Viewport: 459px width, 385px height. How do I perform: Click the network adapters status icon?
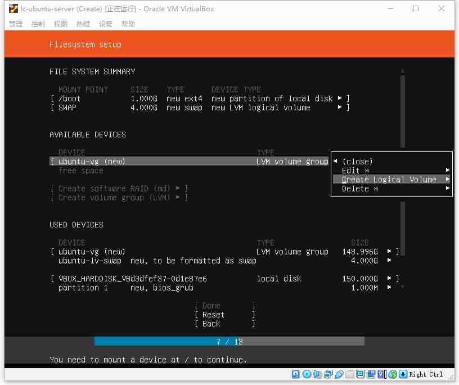[x=328, y=374]
